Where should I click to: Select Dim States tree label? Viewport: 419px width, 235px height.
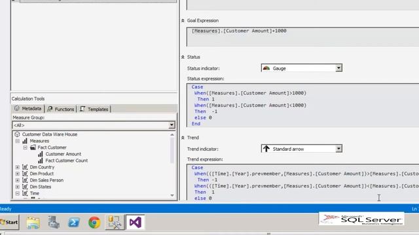41,187
